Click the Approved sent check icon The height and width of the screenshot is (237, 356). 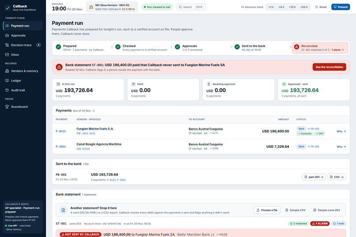284,84
